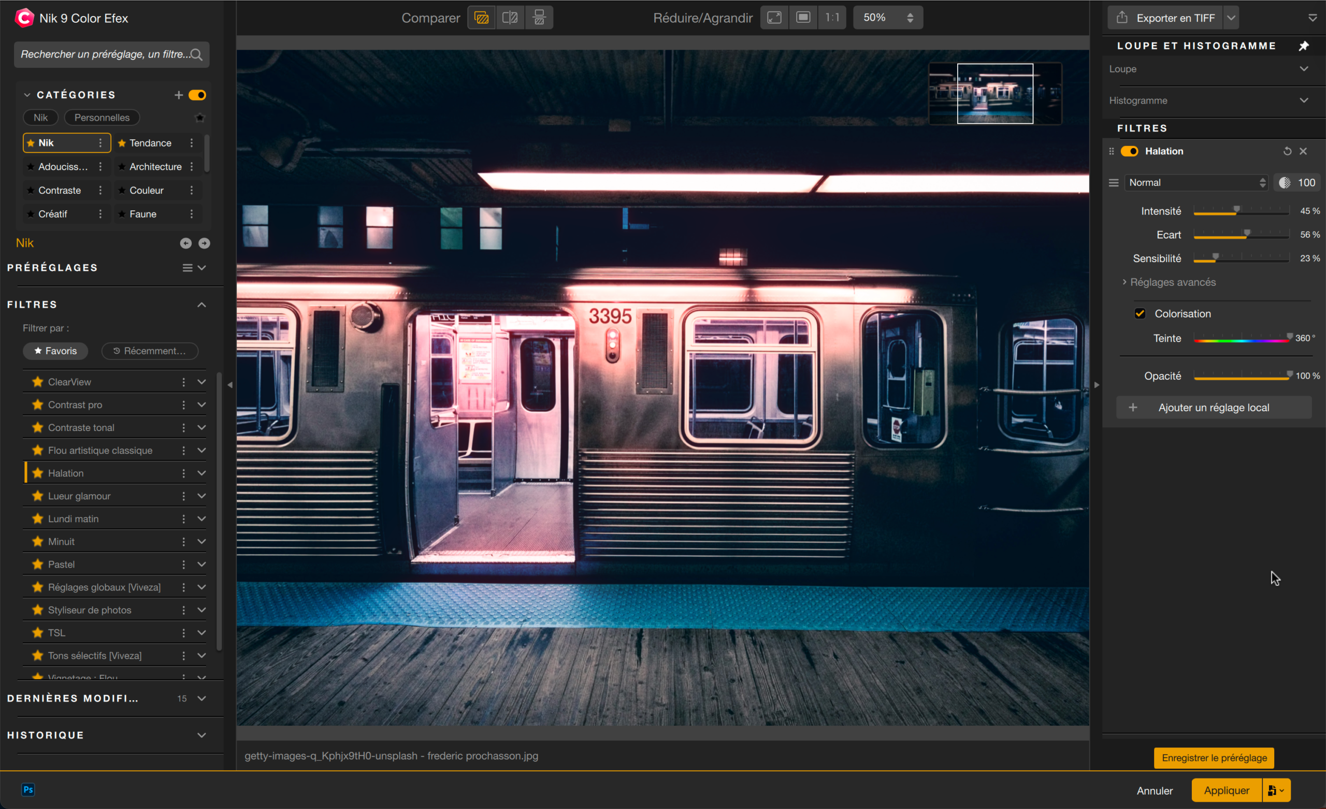Select the Personnelles category tab
1326x809 pixels.
(x=102, y=118)
